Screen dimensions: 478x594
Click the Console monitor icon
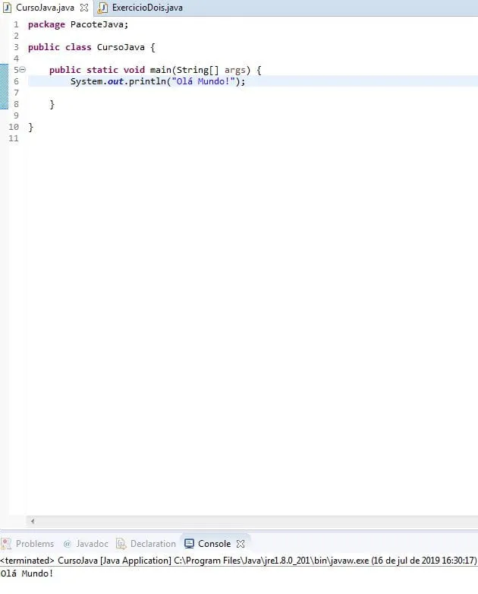click(x=189, y=544)
